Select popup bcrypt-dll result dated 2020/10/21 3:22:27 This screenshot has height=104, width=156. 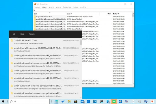(44, 72)
